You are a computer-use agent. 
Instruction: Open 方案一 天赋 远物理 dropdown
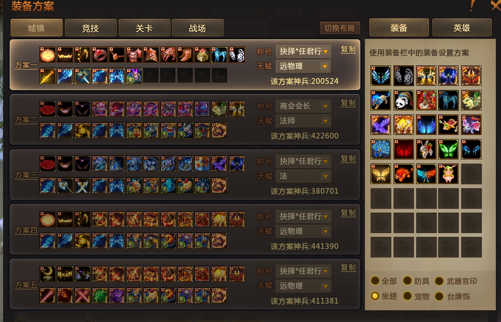303,66
